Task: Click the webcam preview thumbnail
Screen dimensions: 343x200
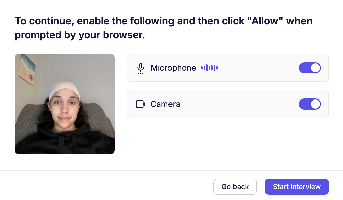Action: 65,104
